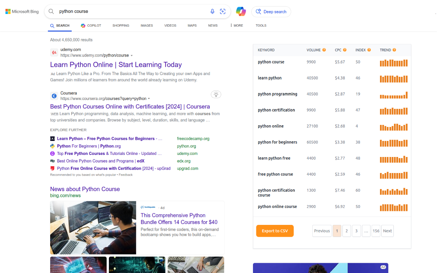Click the Next pagination button

coord(387,231)
